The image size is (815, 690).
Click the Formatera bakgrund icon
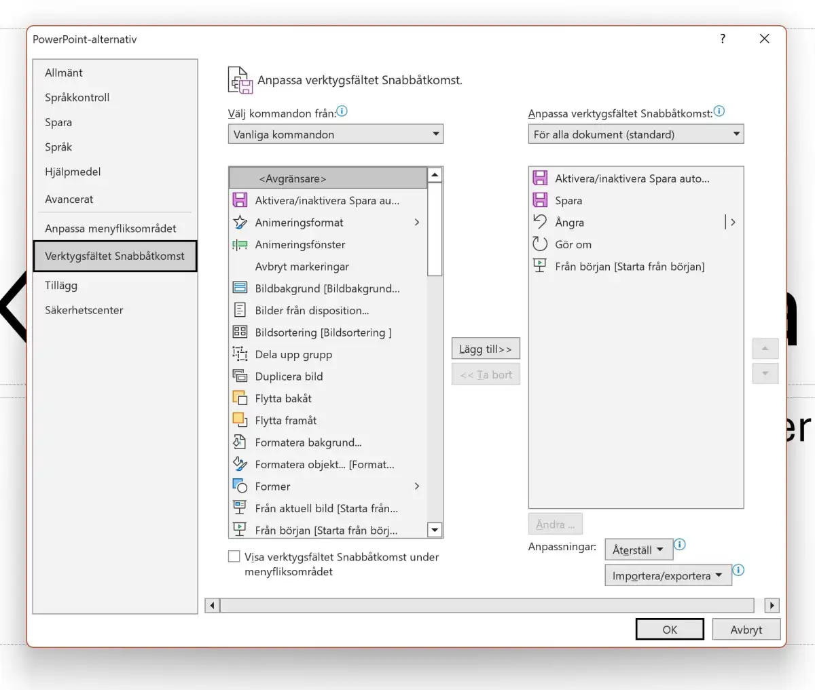coord(240,442)
